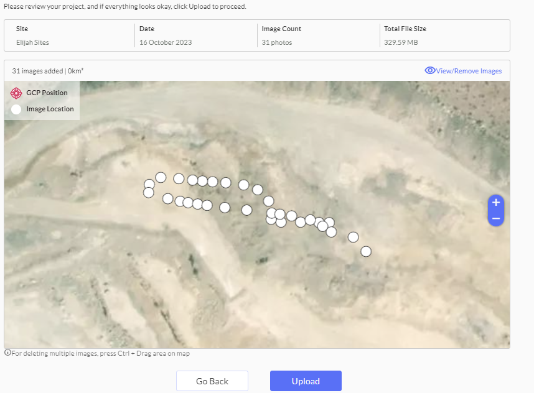The height and width of the screenshot is (393, 534).
Task: Click the Elijah Sites site value
Action: pos(32,42)
